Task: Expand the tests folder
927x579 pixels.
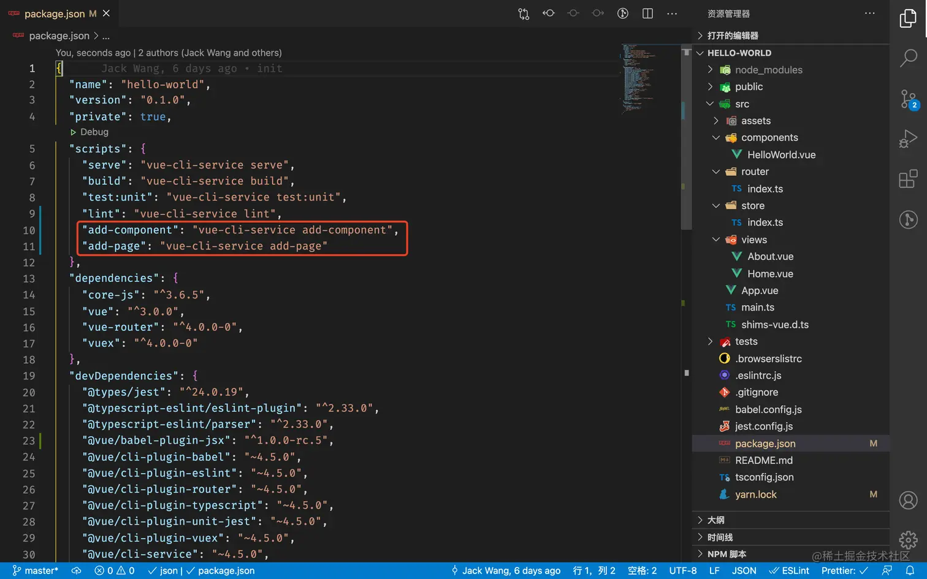Action: click(x=791, y=341)
